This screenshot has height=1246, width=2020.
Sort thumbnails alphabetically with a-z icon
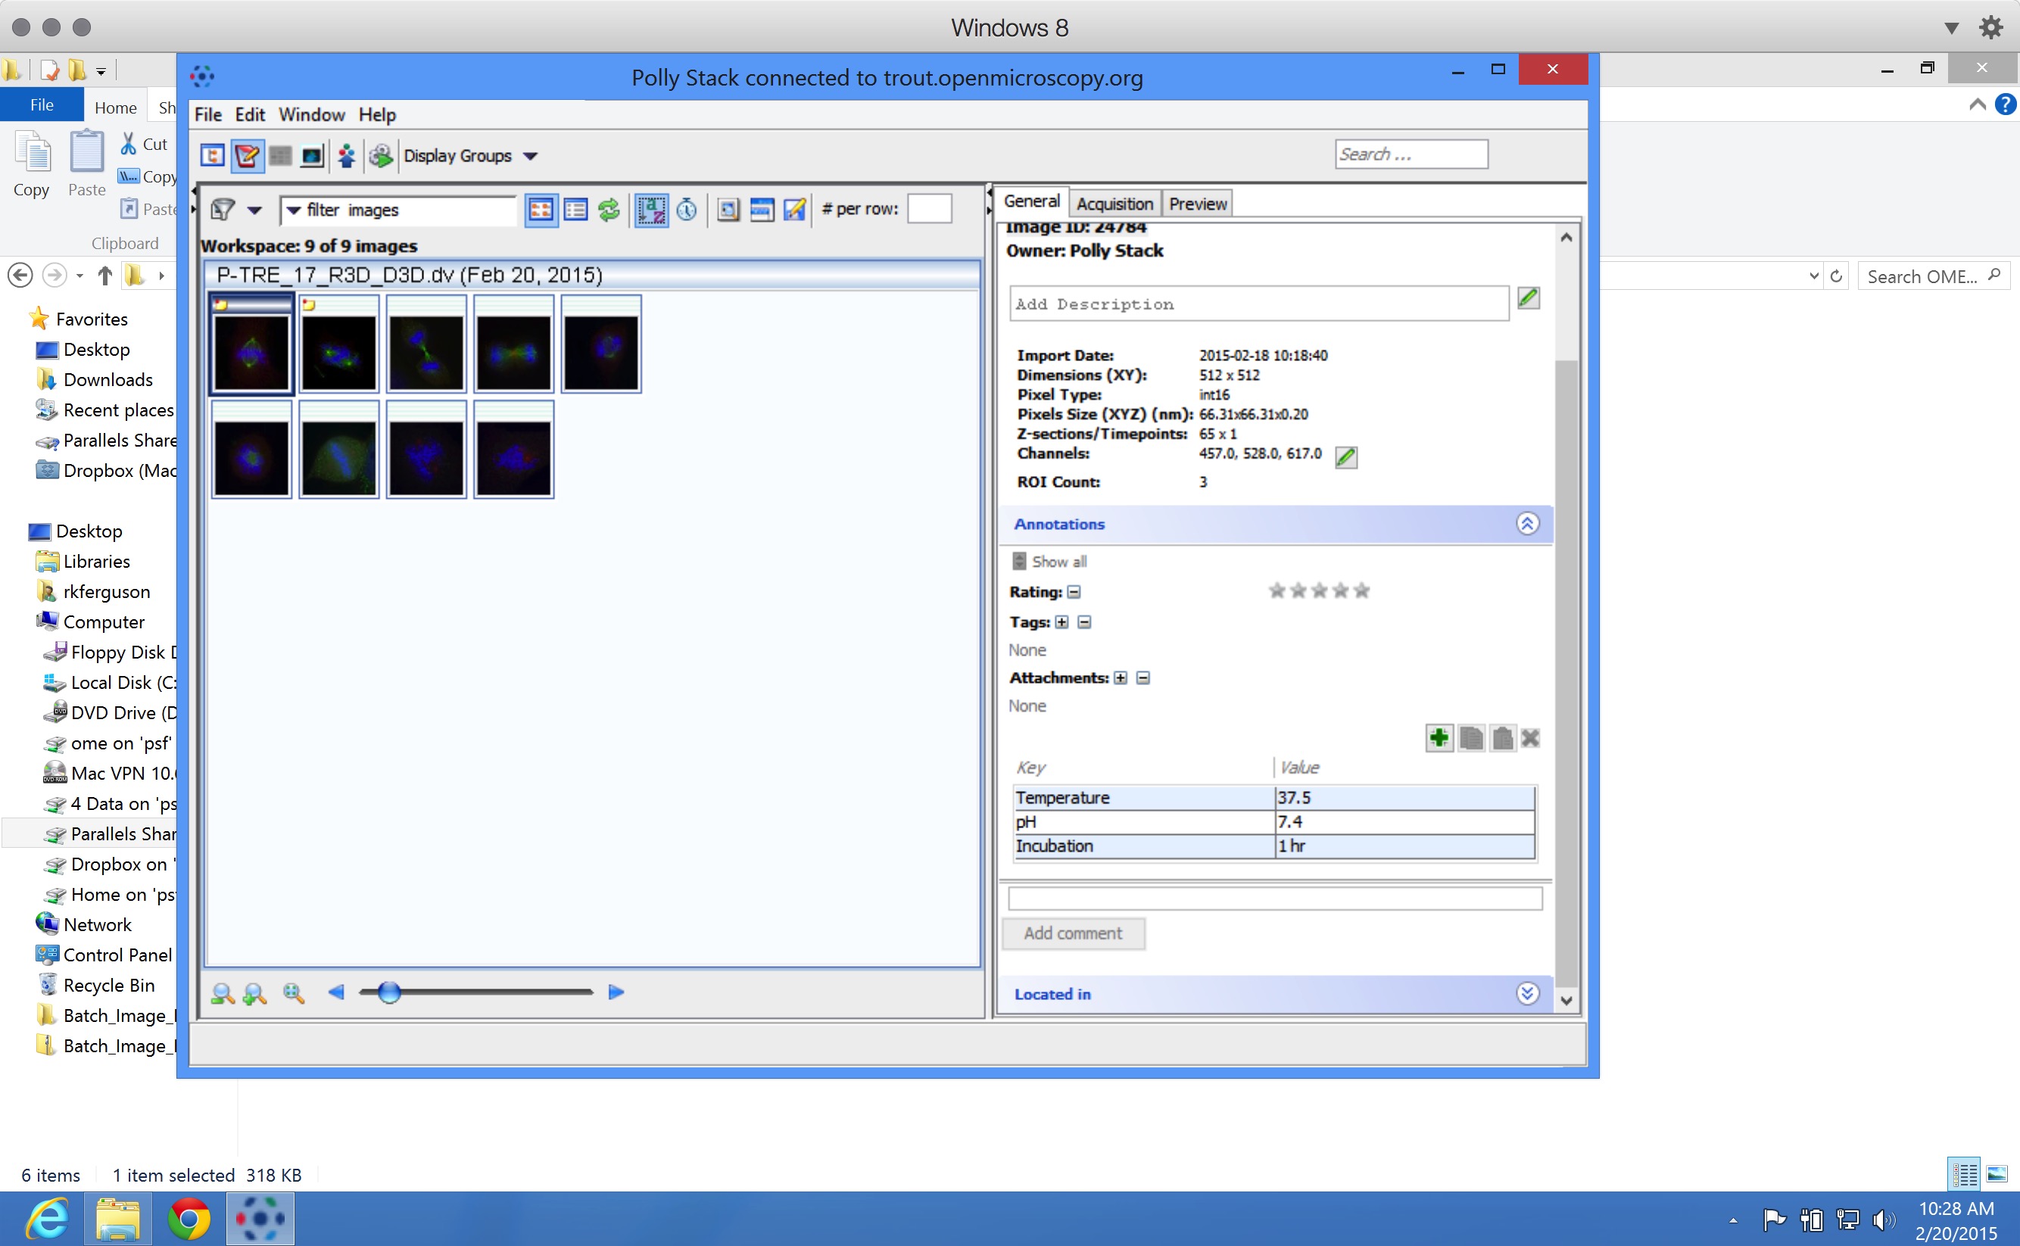(x=651, y=210)
